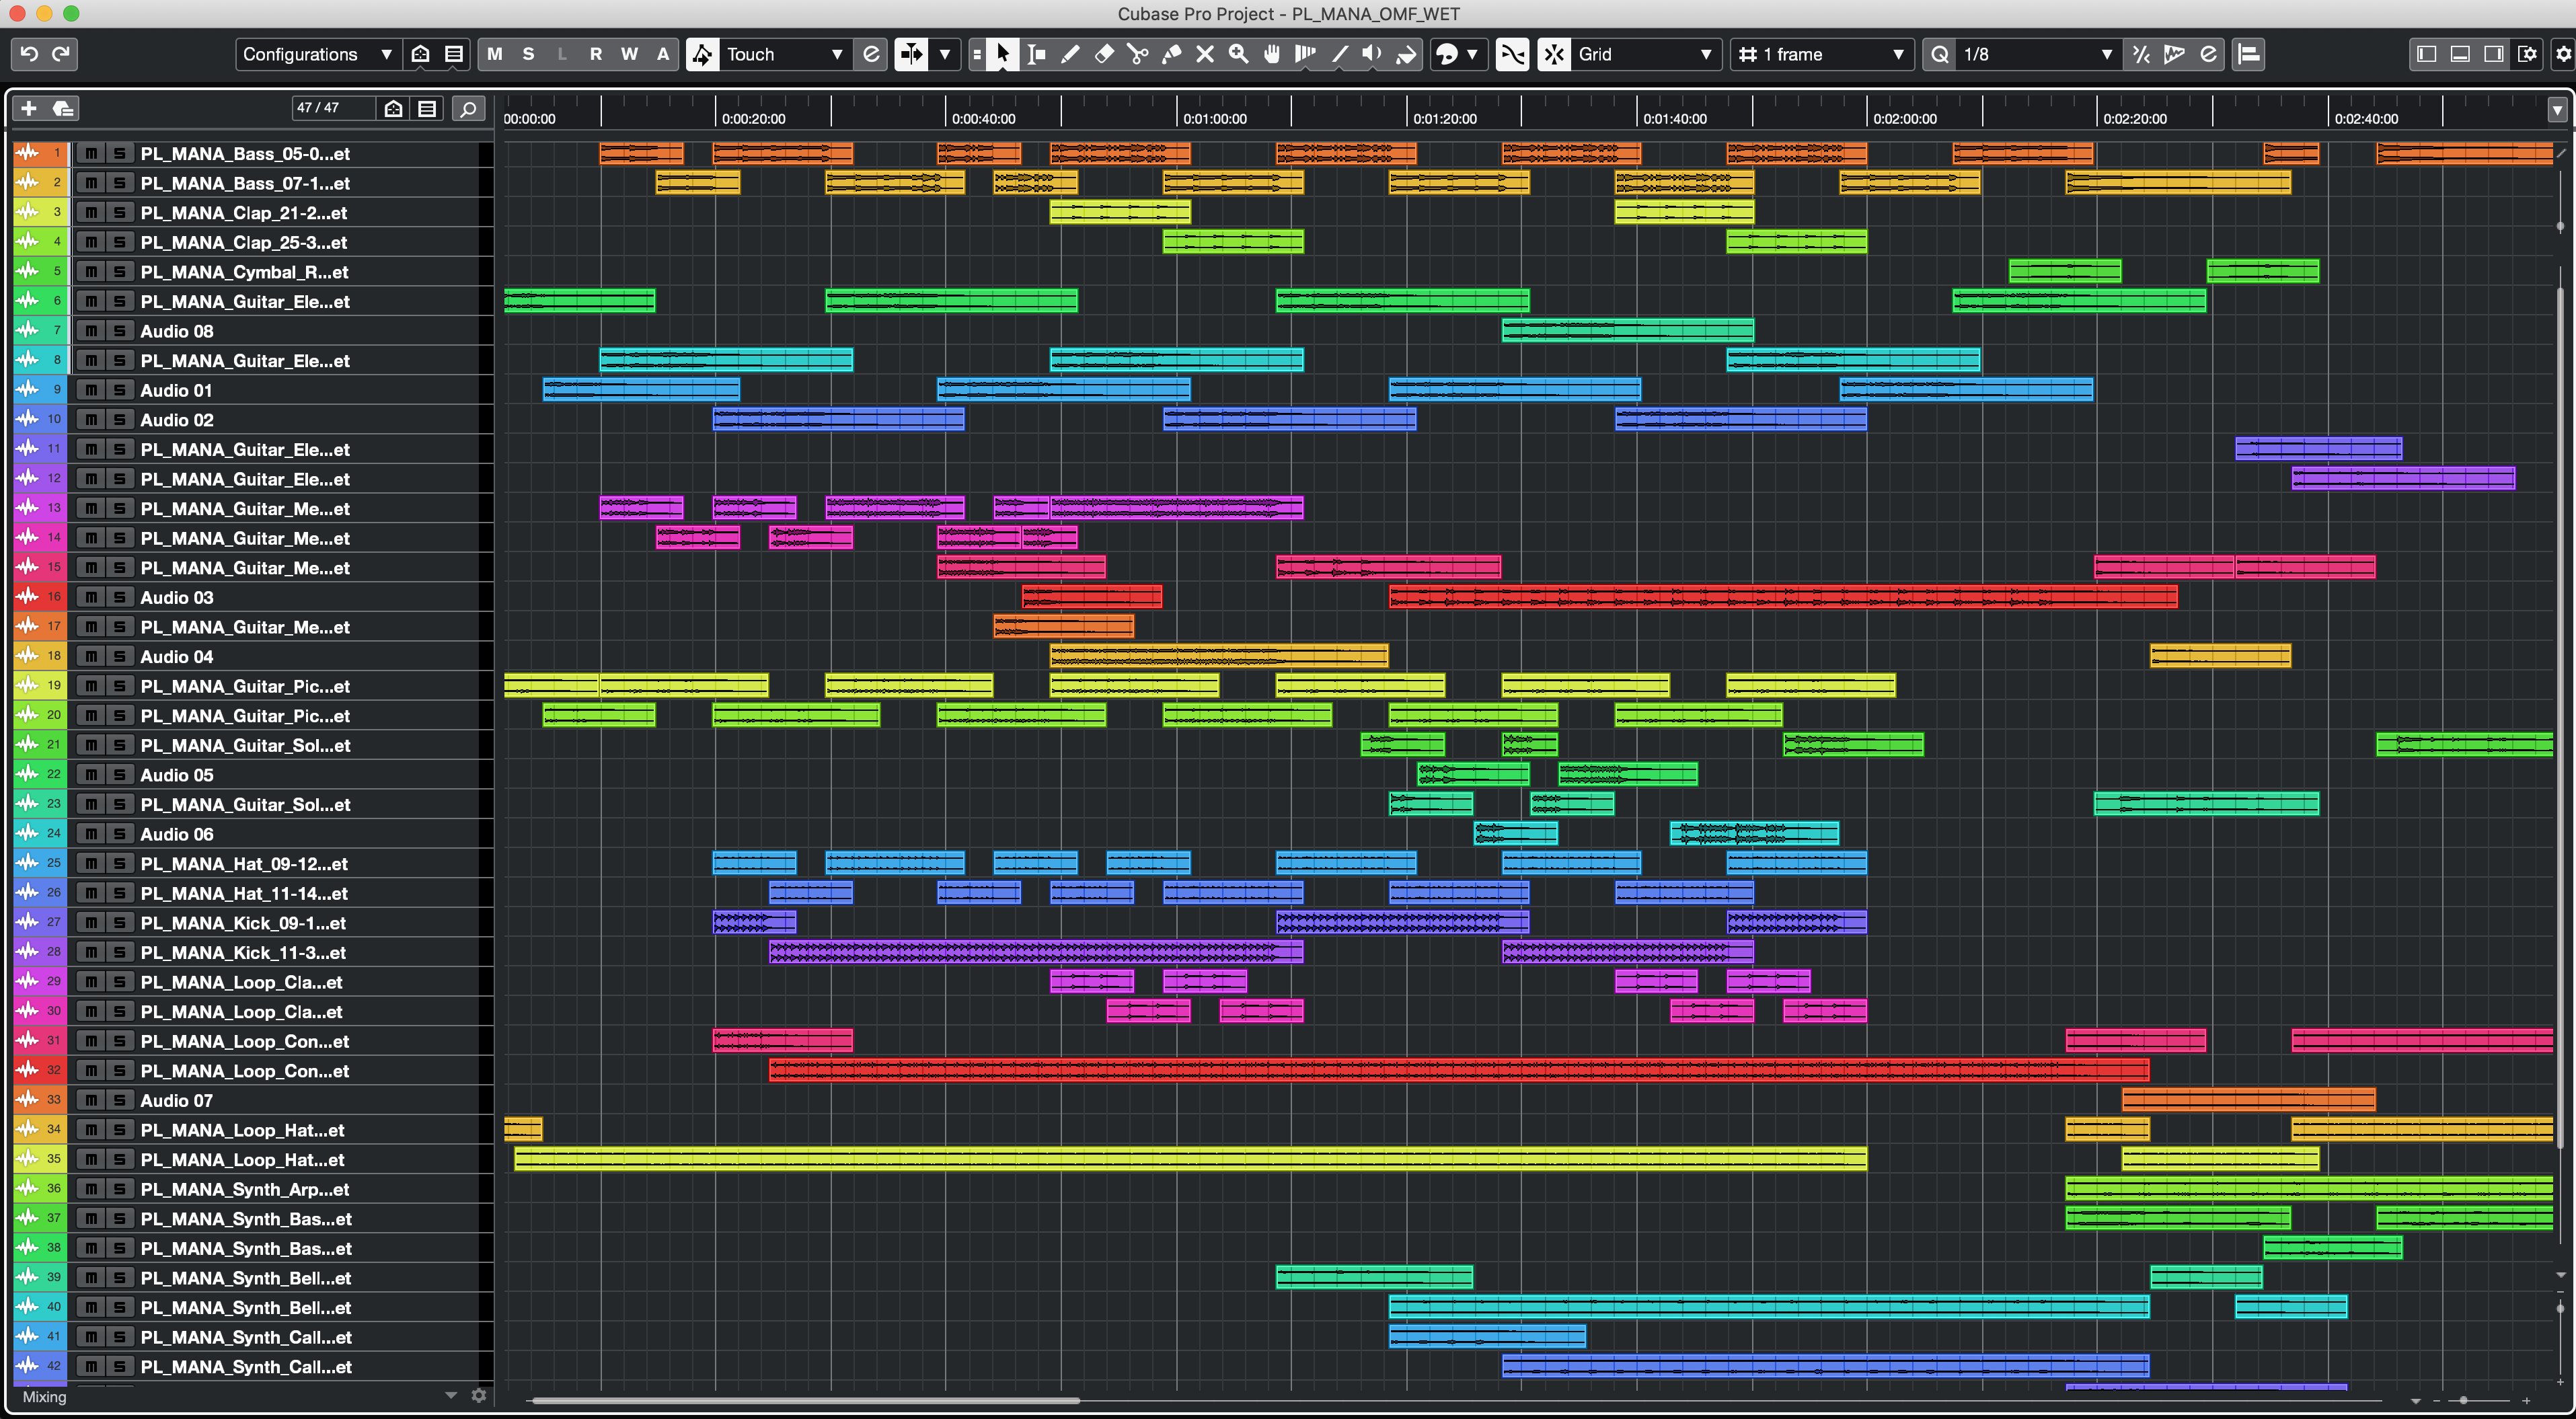
Task: Click the Undo arrow icon
Action: click(29, 54)
